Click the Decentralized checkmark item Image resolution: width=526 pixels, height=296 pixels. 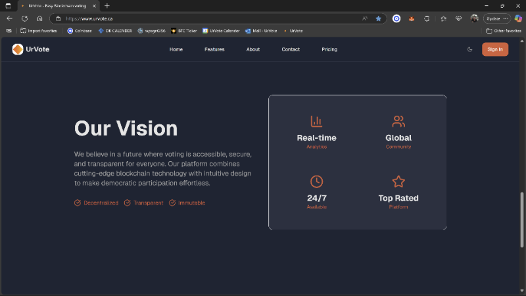pyautogui.click(x=97, y=203)
